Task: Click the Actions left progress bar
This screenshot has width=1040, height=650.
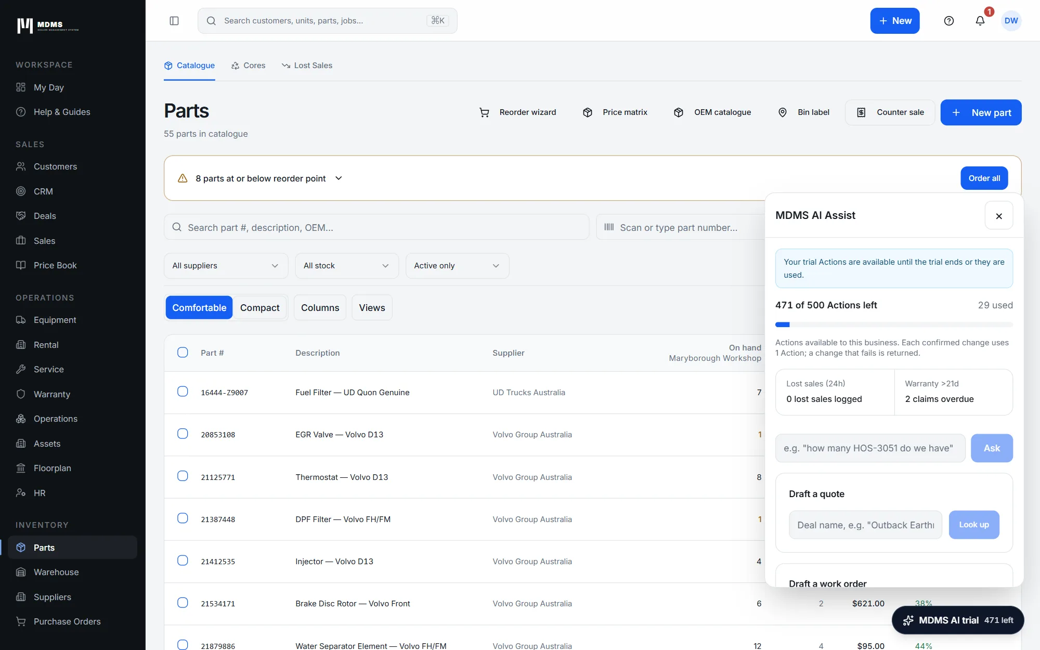Action: click(x=894, y=324)
